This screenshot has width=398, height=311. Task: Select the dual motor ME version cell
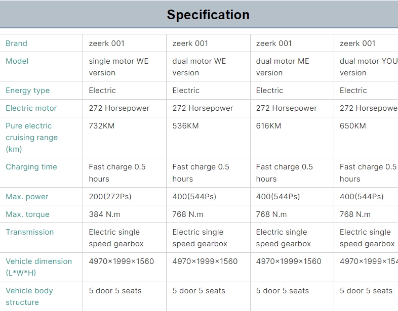283,67
